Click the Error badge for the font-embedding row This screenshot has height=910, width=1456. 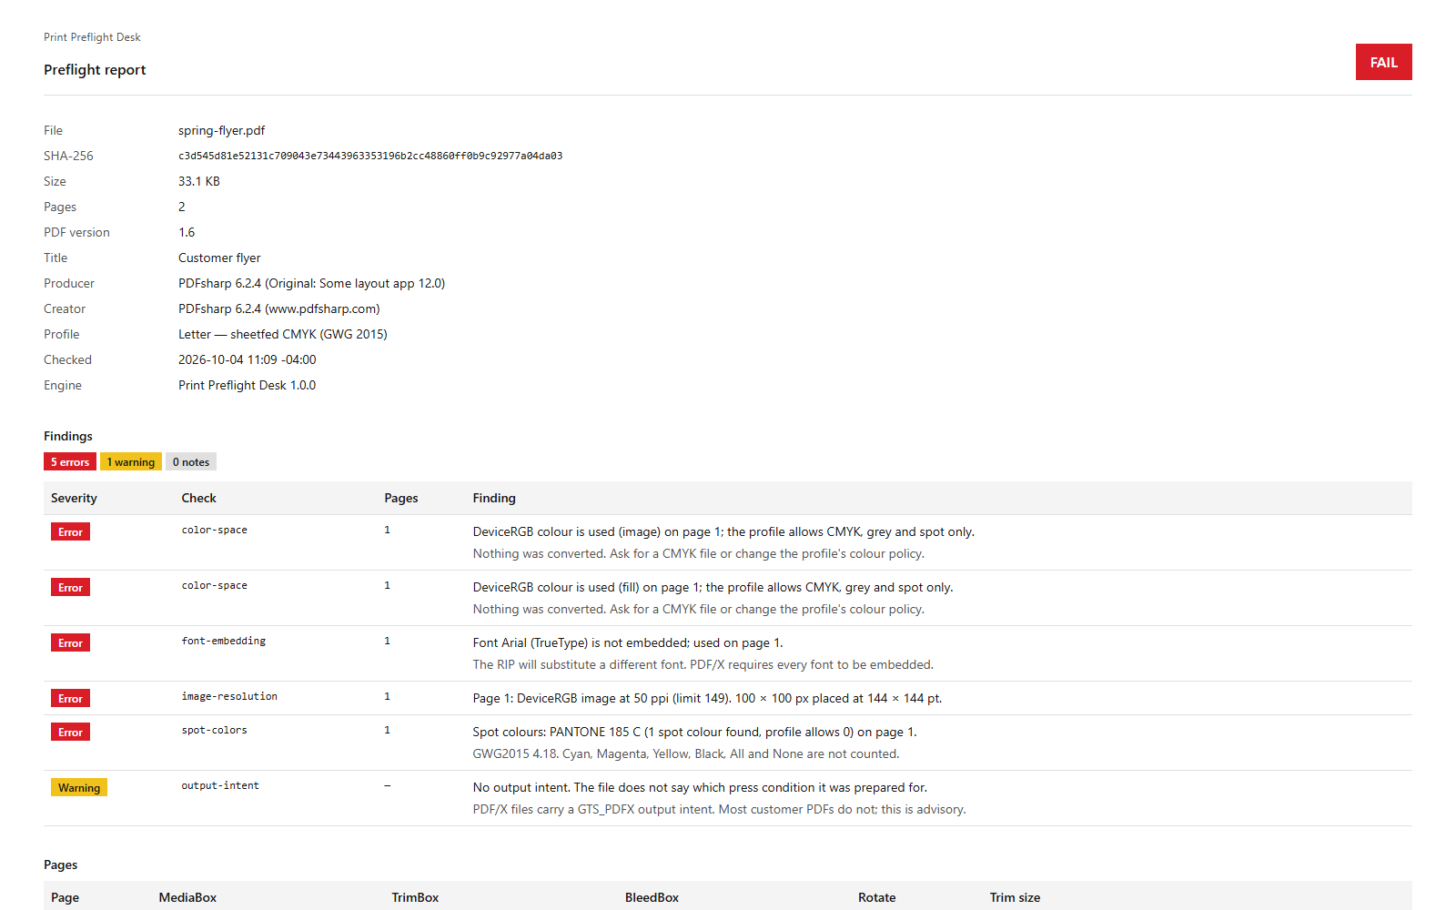[x=70, y=643]
